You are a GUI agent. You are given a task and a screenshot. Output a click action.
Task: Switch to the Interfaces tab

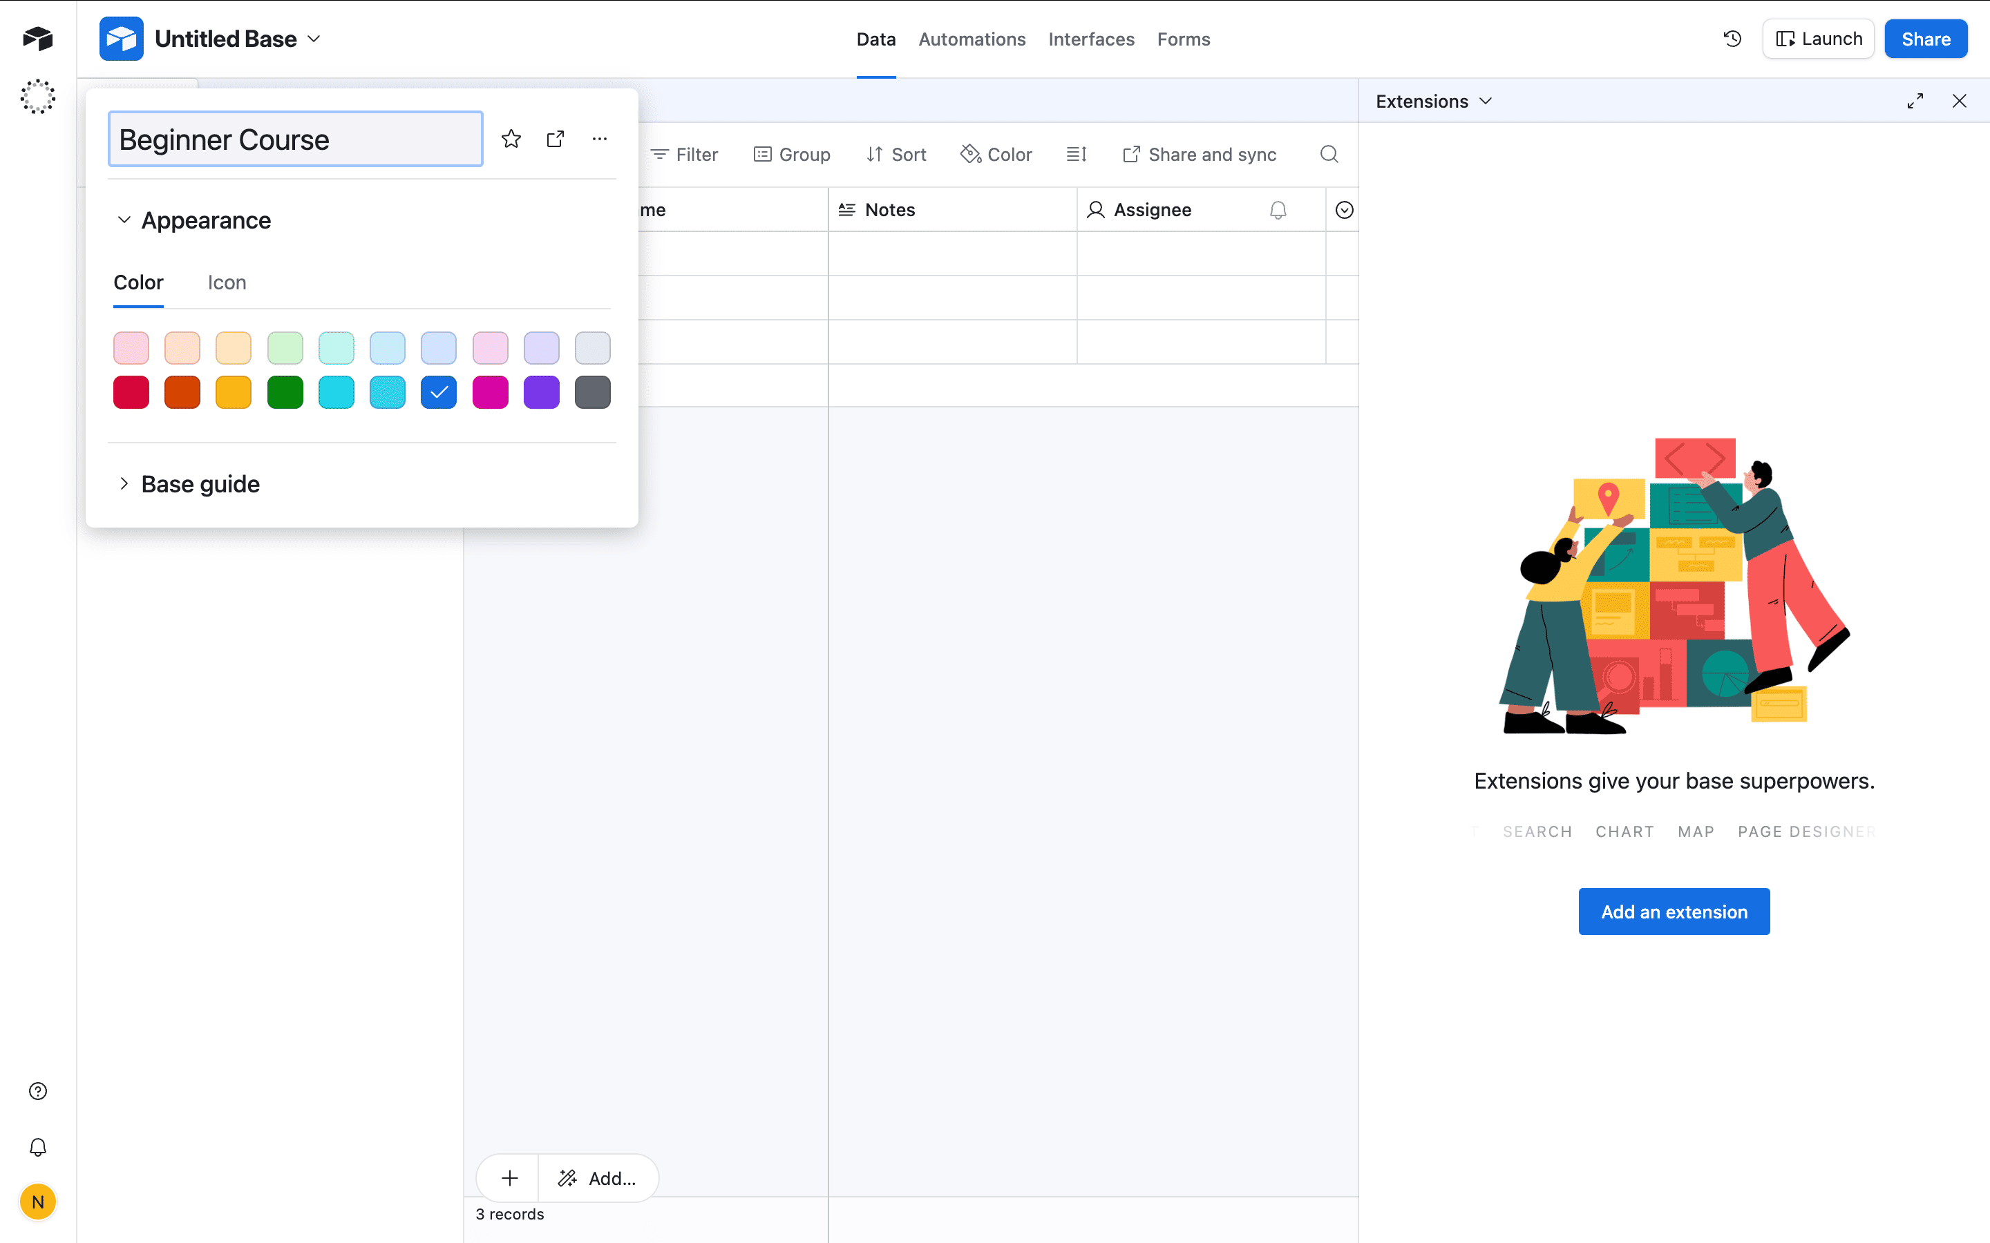click(x=1091, y=39)
